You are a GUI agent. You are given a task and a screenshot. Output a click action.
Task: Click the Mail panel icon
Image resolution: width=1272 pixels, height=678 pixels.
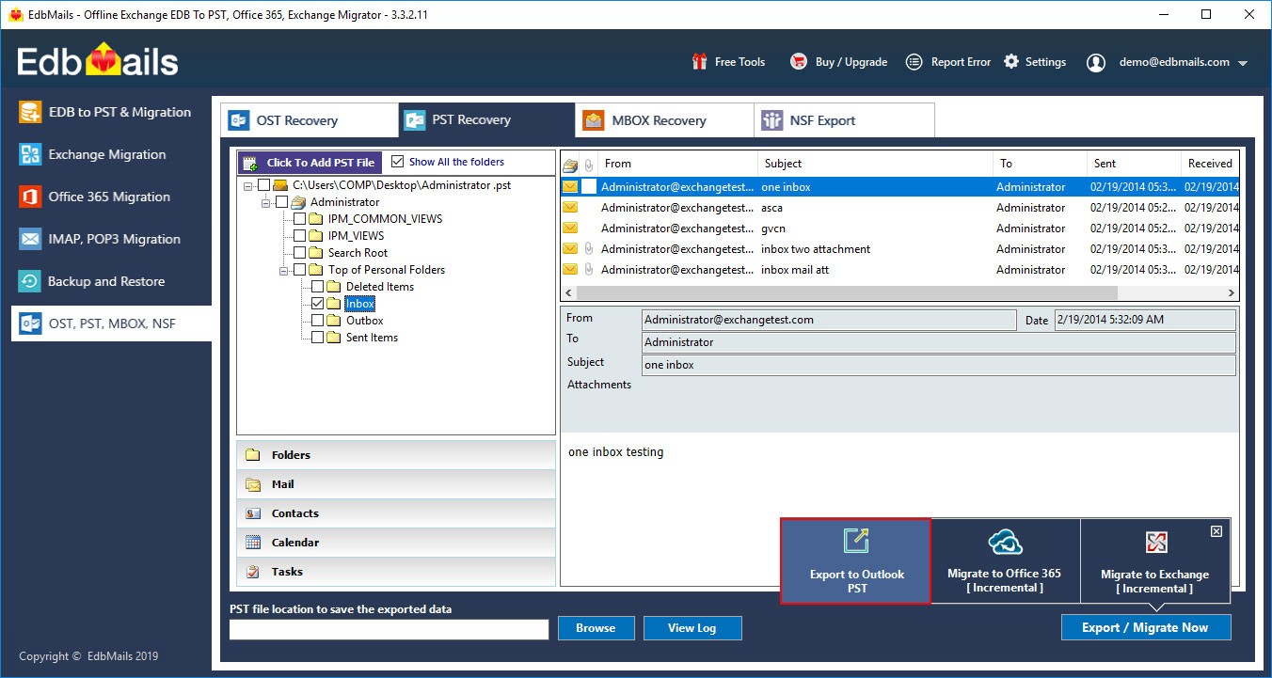pyautogui.click(x=253, y=484)
